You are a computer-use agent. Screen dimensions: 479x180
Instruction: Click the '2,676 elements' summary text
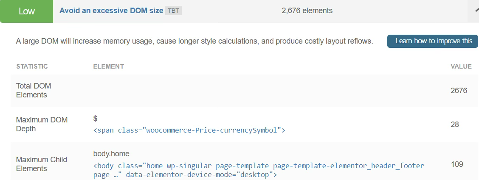307,11
